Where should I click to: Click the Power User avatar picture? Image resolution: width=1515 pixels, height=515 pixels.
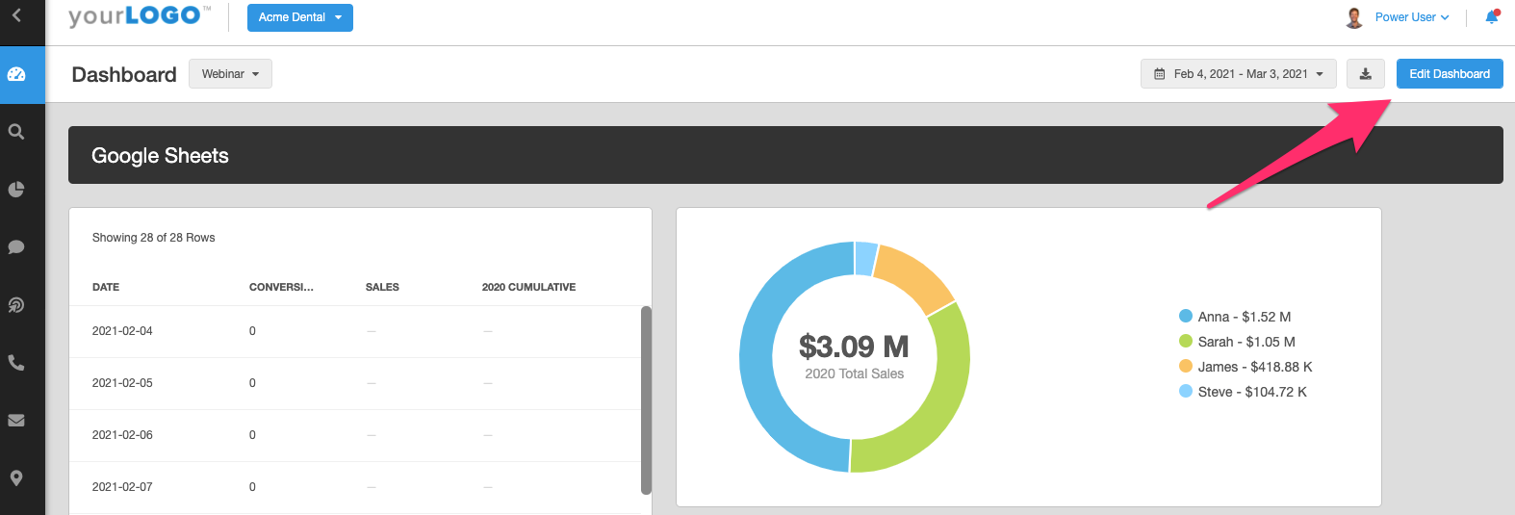click(1355, 17)
